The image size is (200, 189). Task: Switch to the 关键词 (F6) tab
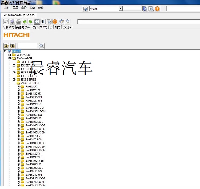point(23,27)
